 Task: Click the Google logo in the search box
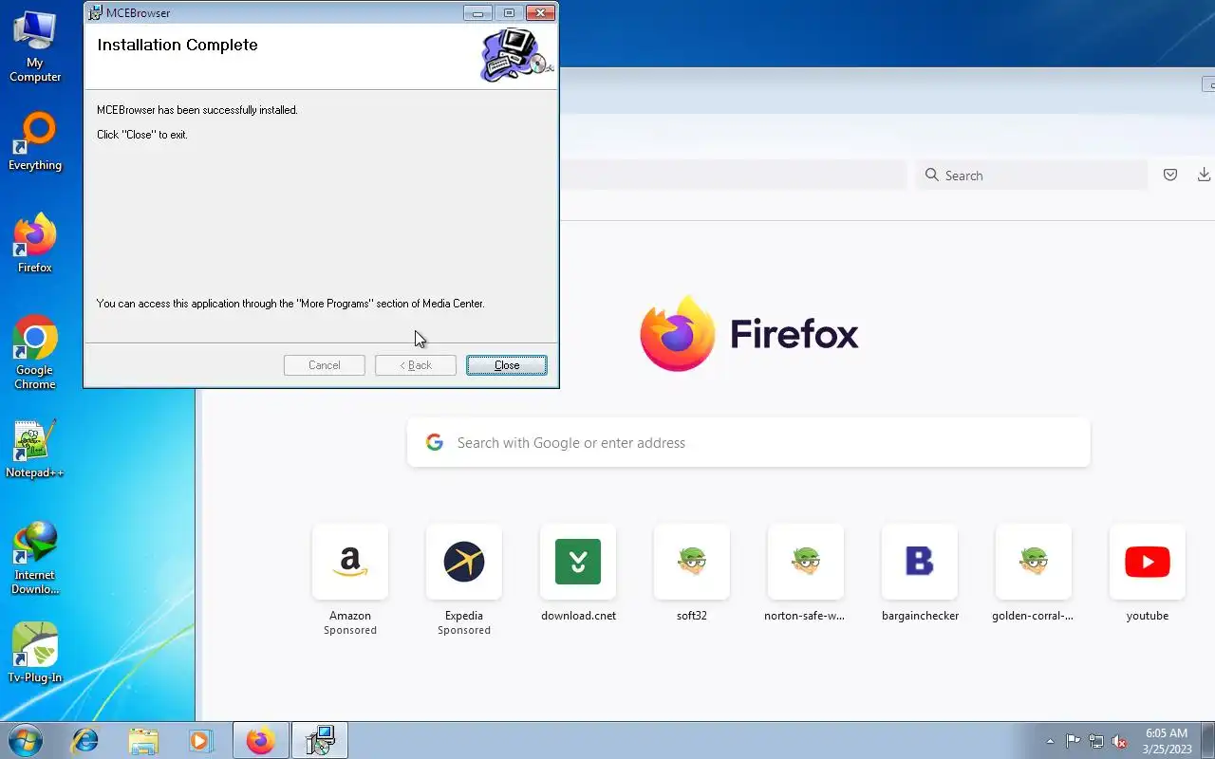pyautogui.click(x=435, y=442)
